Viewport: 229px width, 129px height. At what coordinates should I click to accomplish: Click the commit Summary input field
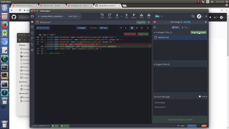180,102
